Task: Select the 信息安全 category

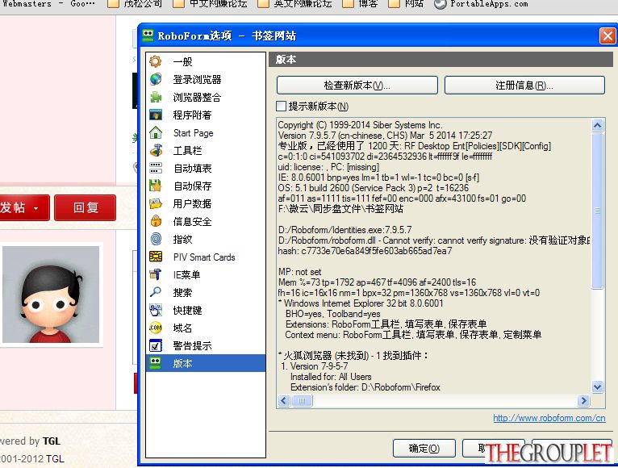Action: [x=206, y=221]
